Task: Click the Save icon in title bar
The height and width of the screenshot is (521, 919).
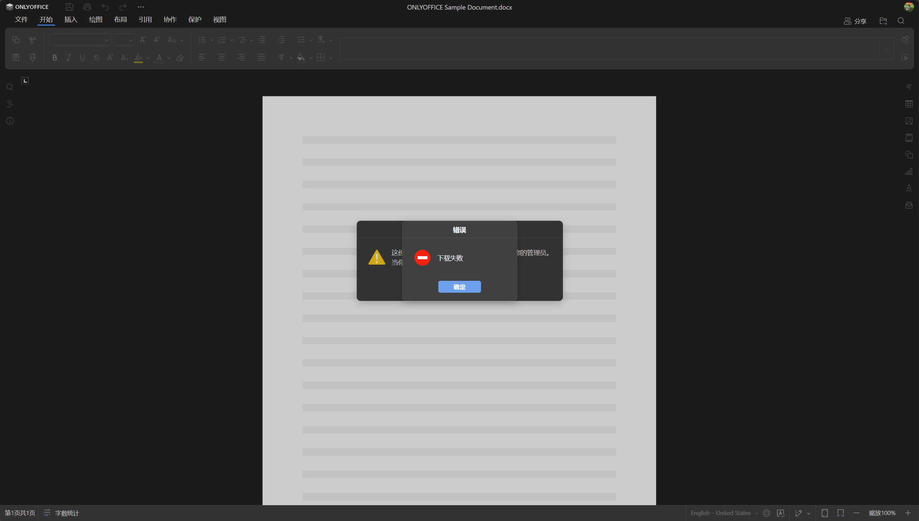Action: tap(69, 7)
